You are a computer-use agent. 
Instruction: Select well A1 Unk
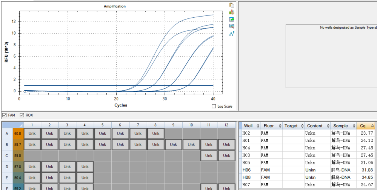[32, 134]
